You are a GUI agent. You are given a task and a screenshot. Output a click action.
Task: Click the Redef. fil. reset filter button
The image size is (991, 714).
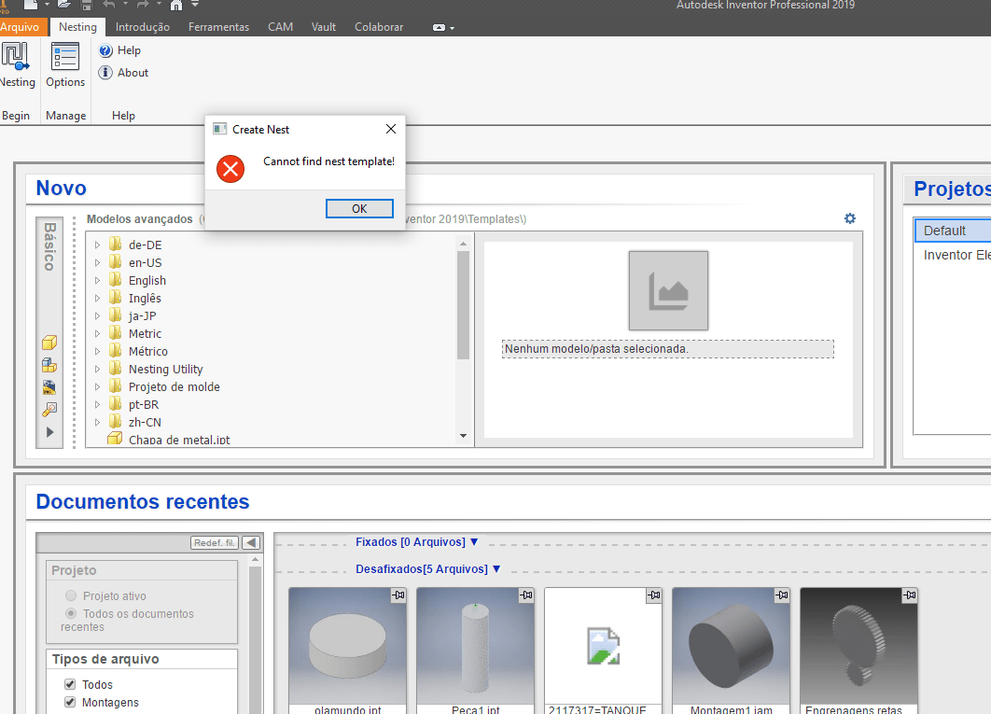click(x=215, y=542)
